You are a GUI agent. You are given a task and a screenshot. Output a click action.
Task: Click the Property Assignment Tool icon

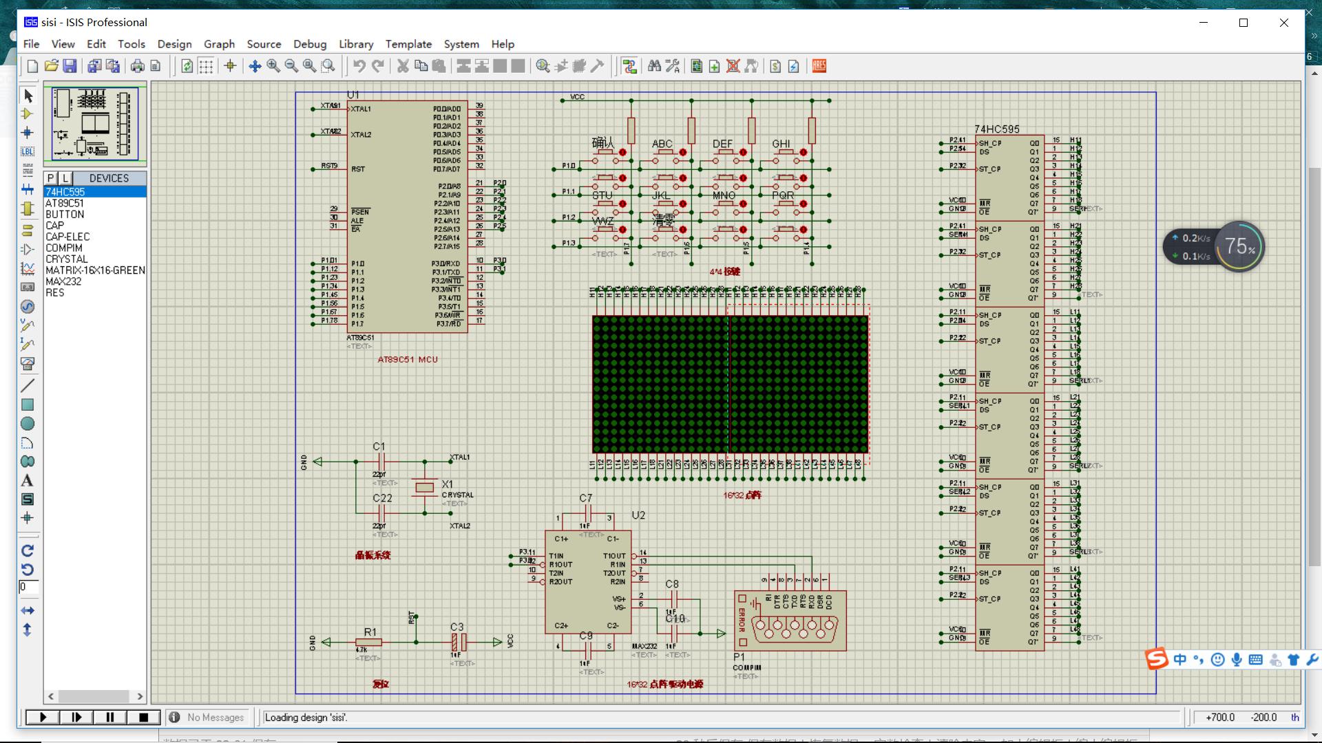[x=673, y=66]
